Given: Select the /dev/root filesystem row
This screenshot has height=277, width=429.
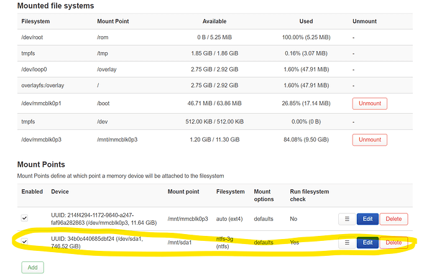Looking at the screenshot, I should coord(214,37).
